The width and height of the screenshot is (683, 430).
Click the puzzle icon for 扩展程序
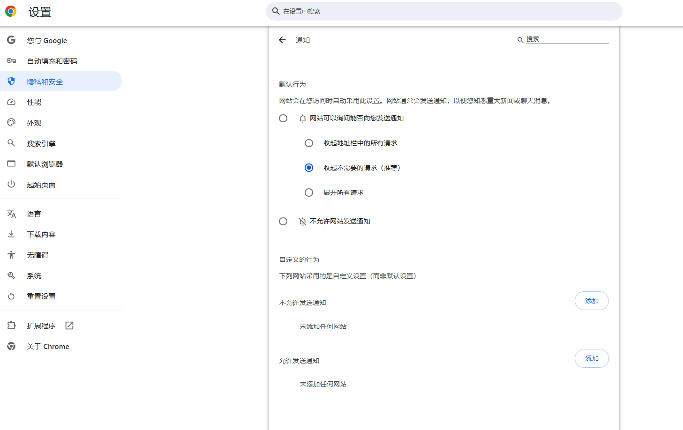pyautogui.click(x=11, y=326)
